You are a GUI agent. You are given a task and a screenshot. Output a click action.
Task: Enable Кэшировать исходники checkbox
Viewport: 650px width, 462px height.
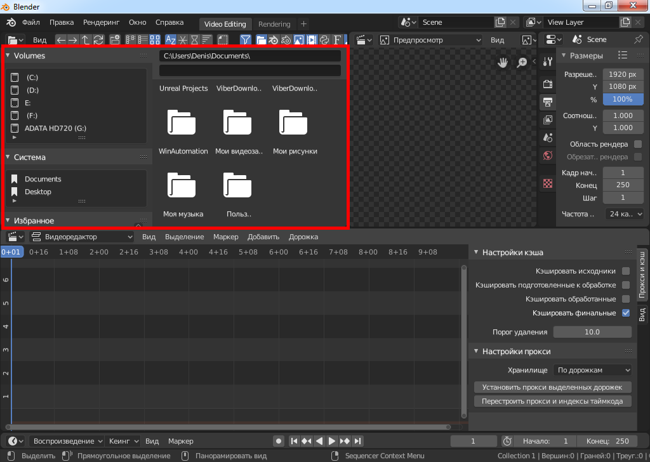point(626,271)
